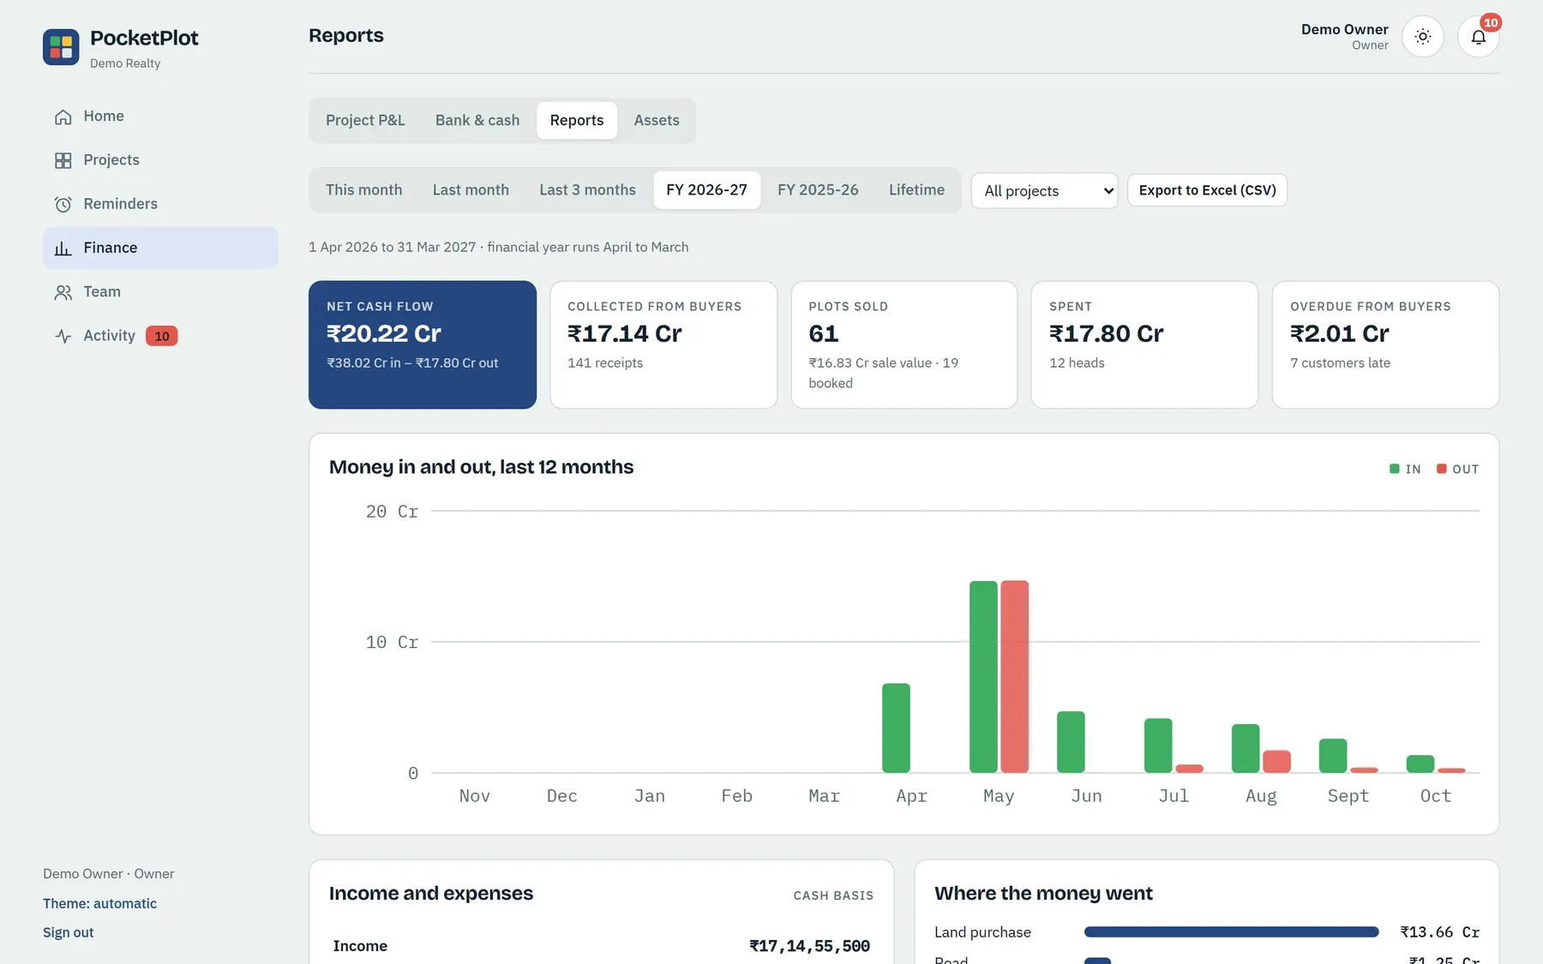Viewport: 1543px width, 964px height.
Task: Click the '141 receipts' text
Action: click(605, 363)
